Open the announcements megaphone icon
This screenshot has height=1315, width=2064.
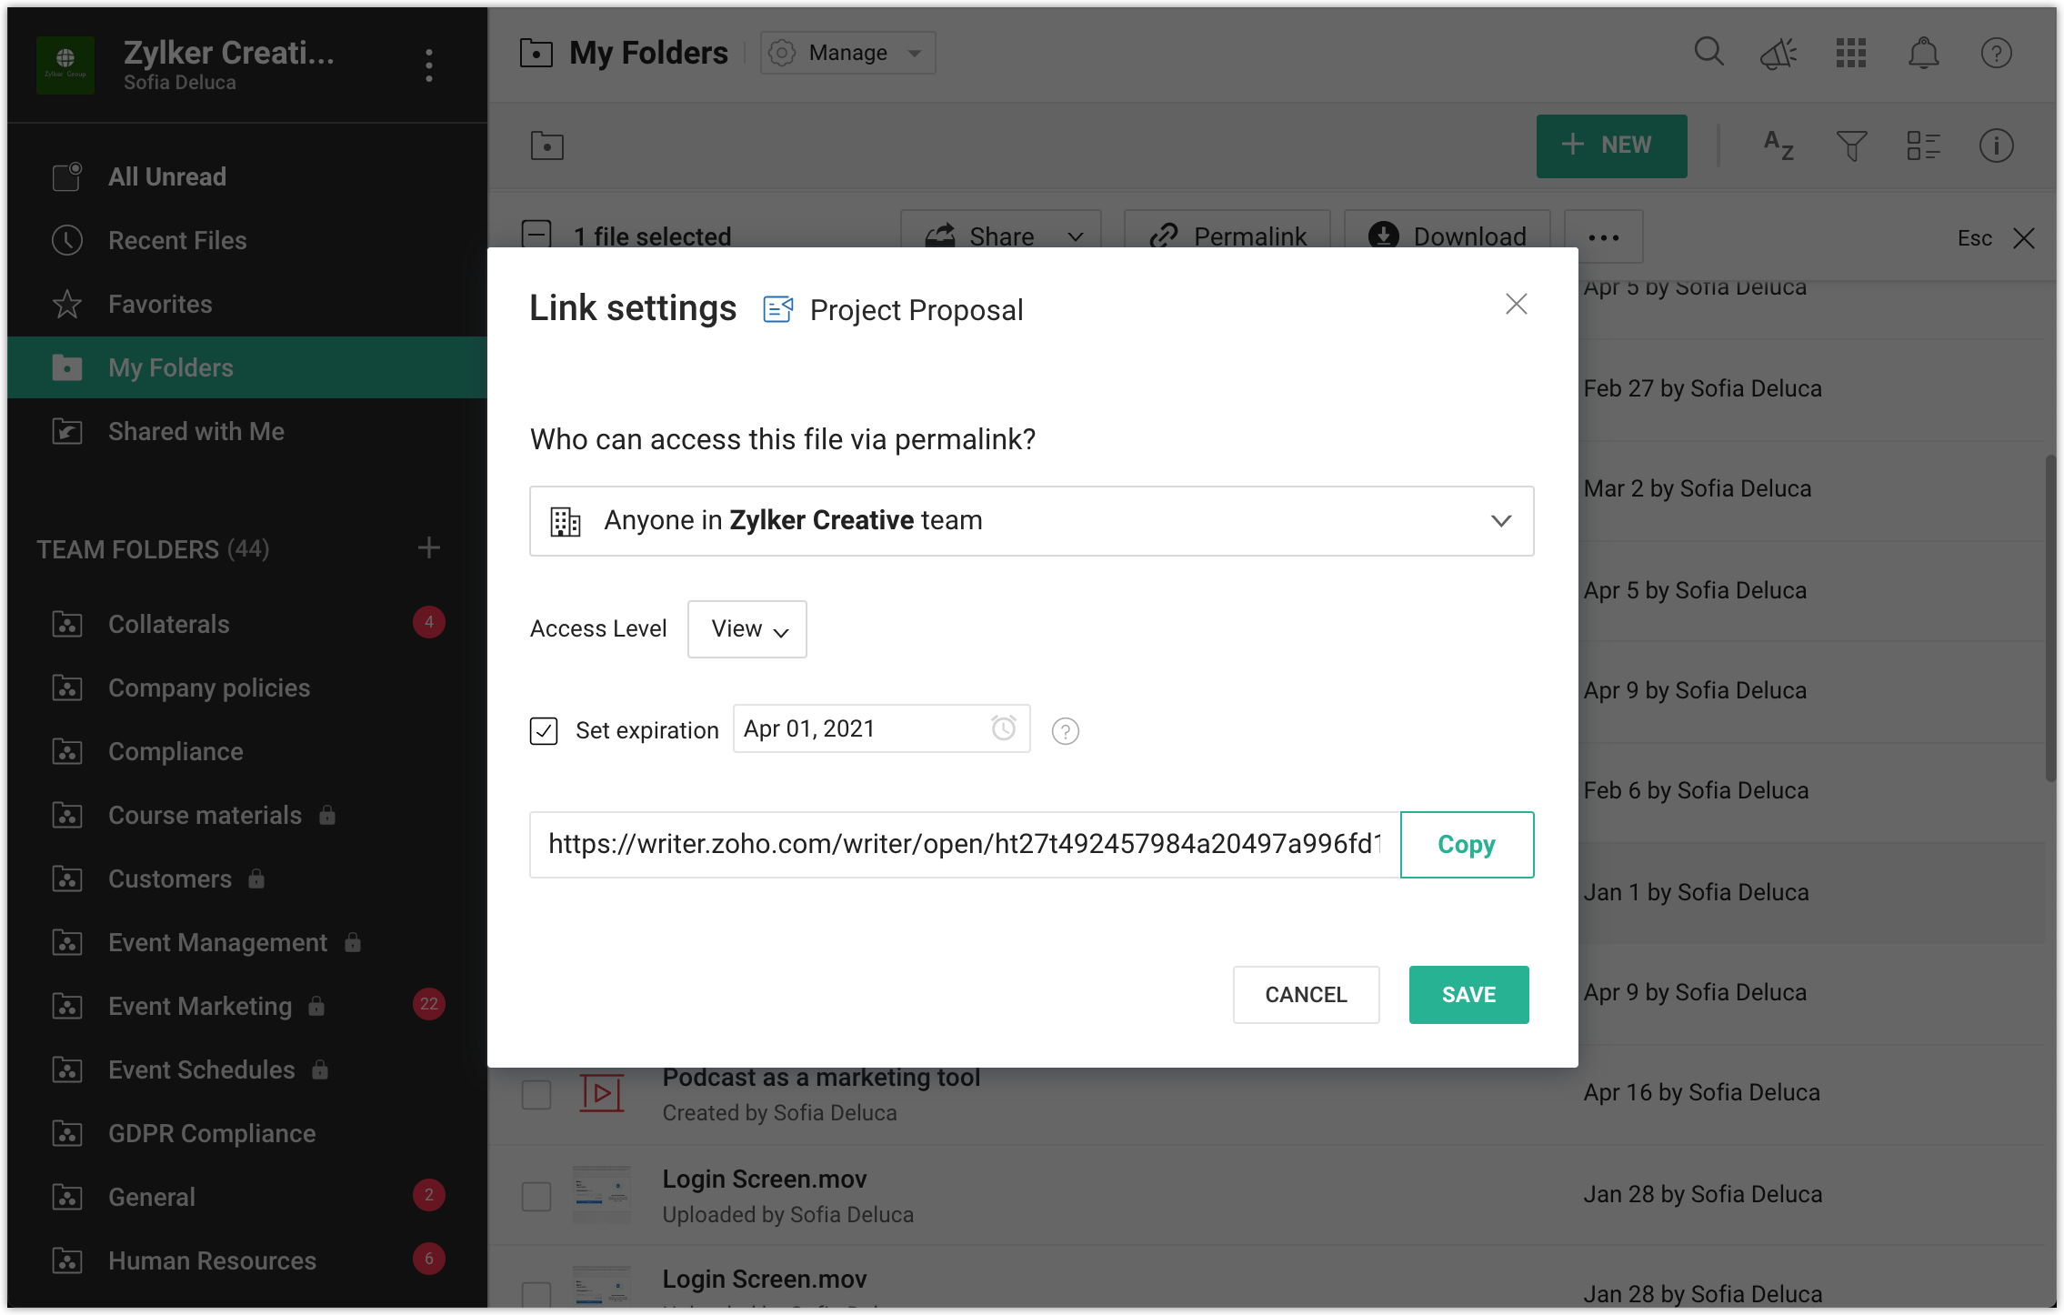tap(1778, 54)
